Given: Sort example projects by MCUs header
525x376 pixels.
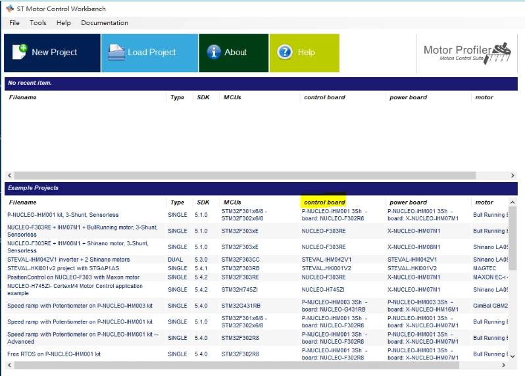Looking at the screenshot, I should 232,202.
